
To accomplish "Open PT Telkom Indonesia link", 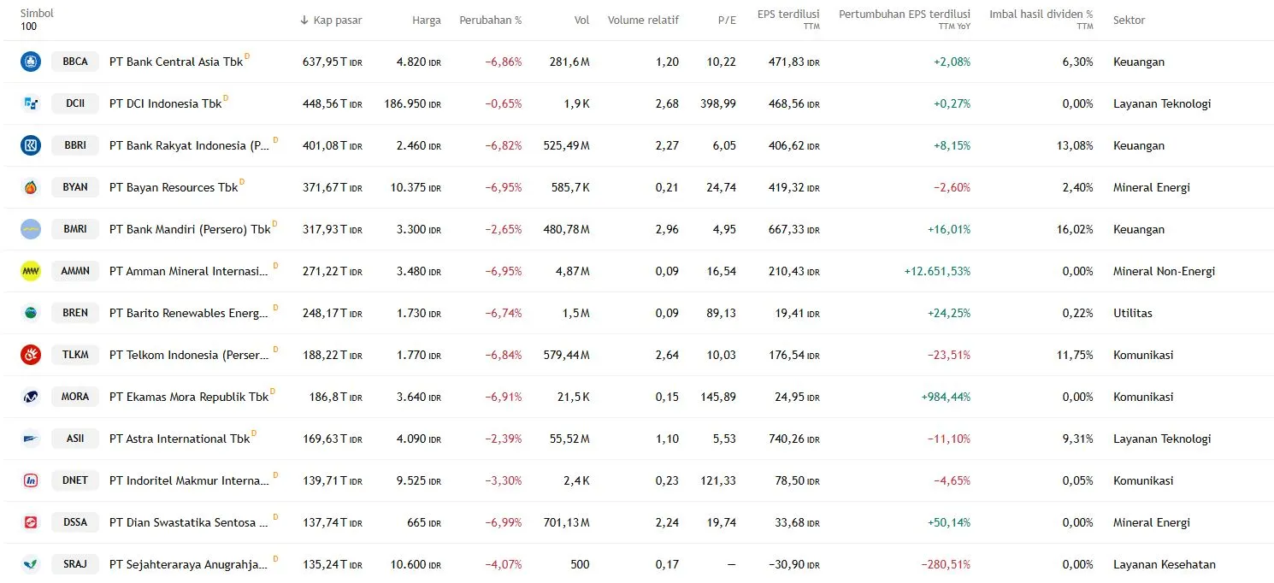I will coord(189,355).
